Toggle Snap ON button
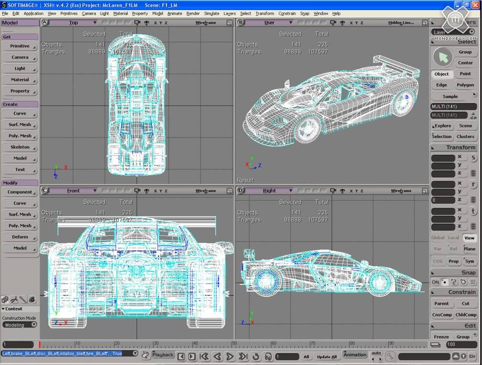 pyautogui.click(x=435, y=282)
